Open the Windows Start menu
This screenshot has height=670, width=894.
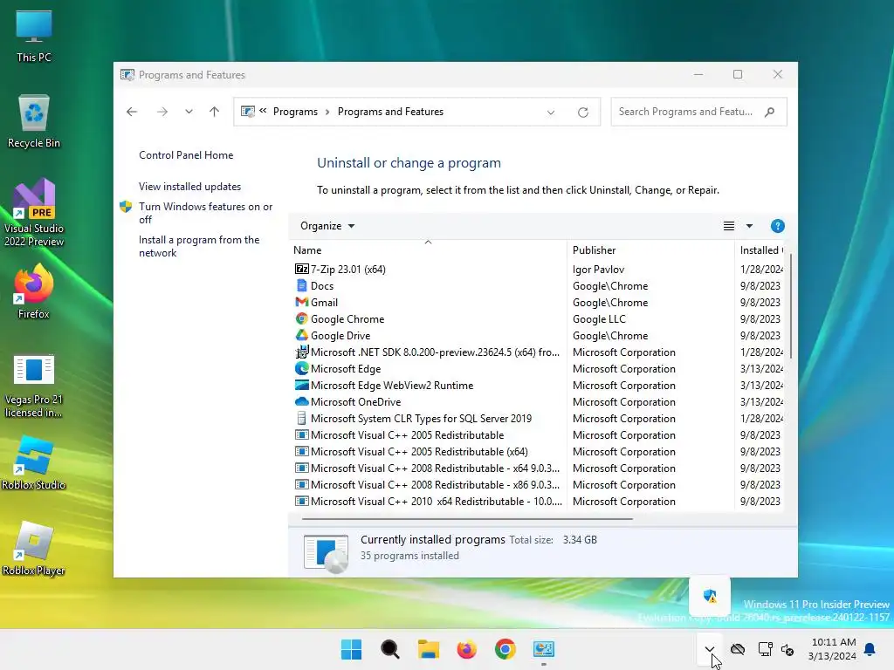pos(351,649)
